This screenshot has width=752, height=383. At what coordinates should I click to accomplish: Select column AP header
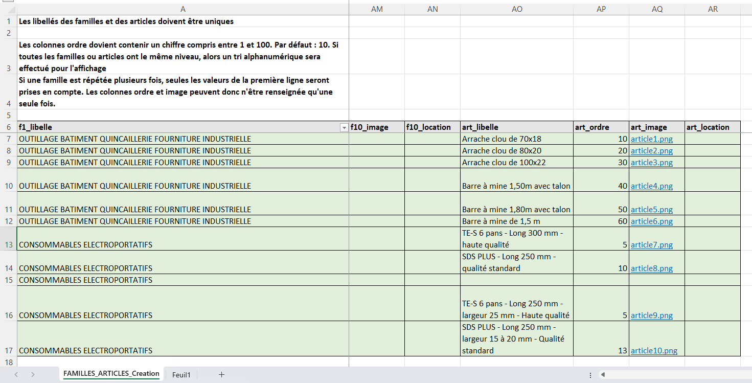pos(601,9)
